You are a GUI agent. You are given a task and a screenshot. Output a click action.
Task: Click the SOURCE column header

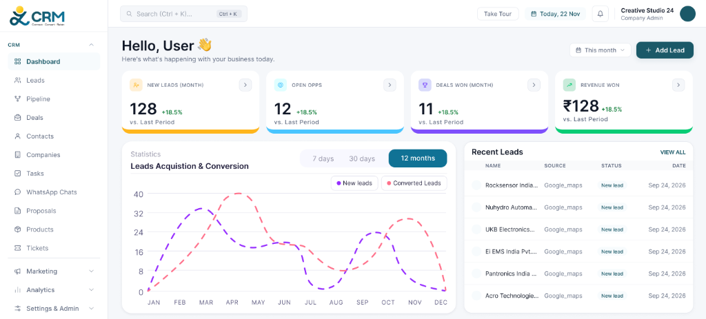click(555, 165)
